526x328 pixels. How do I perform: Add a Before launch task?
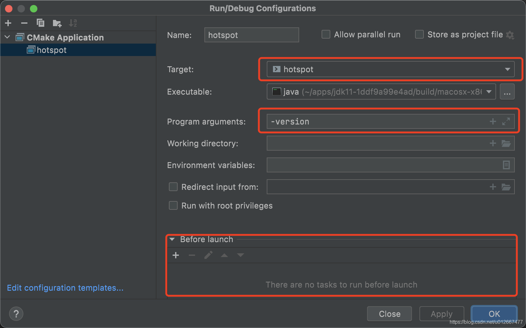(176, 255)
